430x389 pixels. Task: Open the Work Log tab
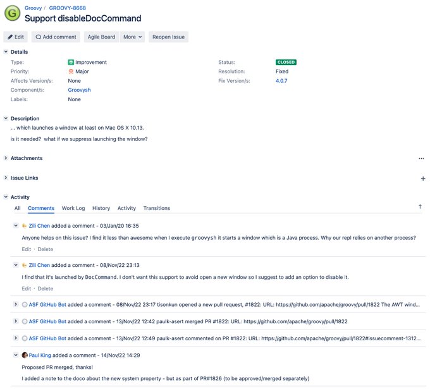tap(73, 208)
